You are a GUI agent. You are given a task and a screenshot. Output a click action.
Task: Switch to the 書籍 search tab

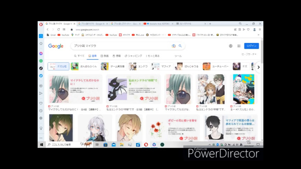tap(117, 56)
